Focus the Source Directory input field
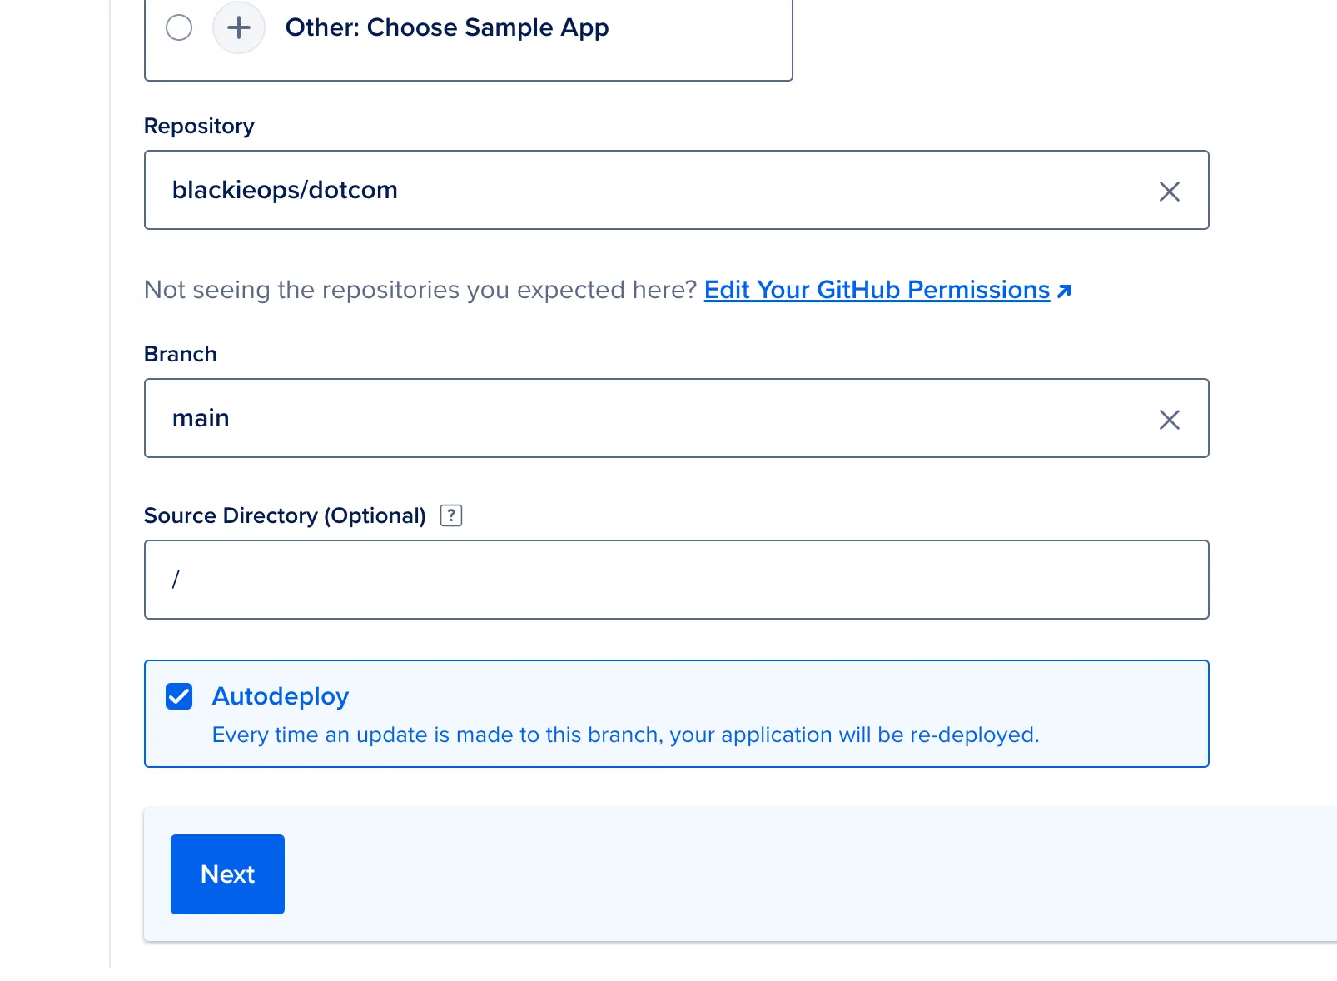The image size is (1337, 981). pyautogui.click(x=676, y=580)
